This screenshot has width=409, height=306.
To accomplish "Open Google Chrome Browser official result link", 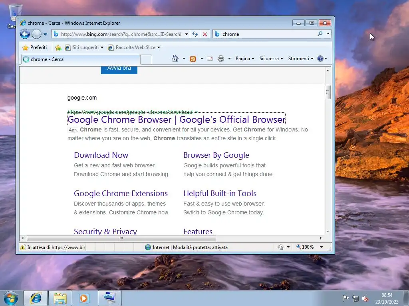I will 176,120.
